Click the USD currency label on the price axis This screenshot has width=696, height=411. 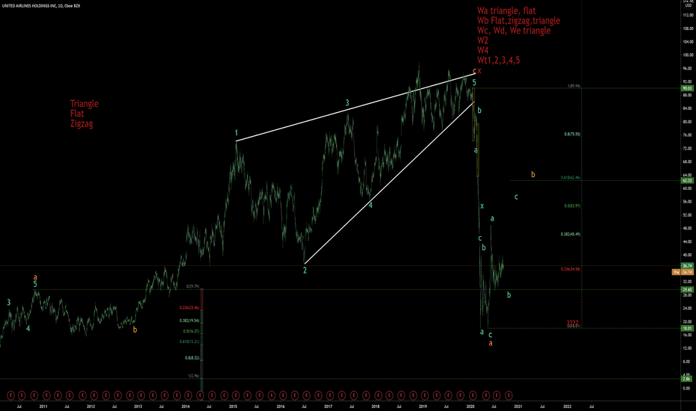click(688, 5)
